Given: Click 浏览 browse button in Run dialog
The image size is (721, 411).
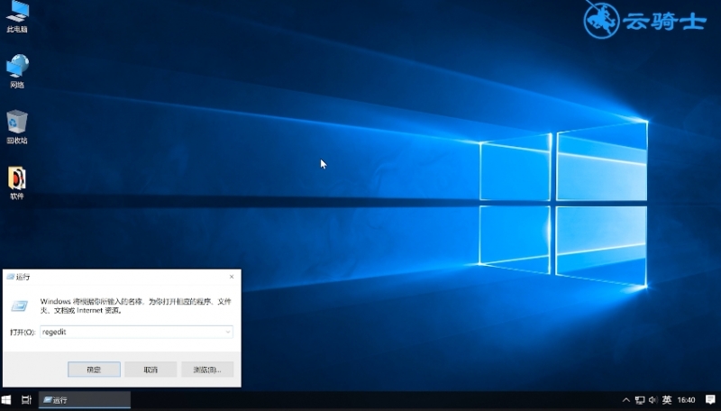Looking at the screenshot, I should [x=207, y=370].
